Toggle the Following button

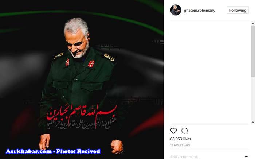[x=238, y=10]
